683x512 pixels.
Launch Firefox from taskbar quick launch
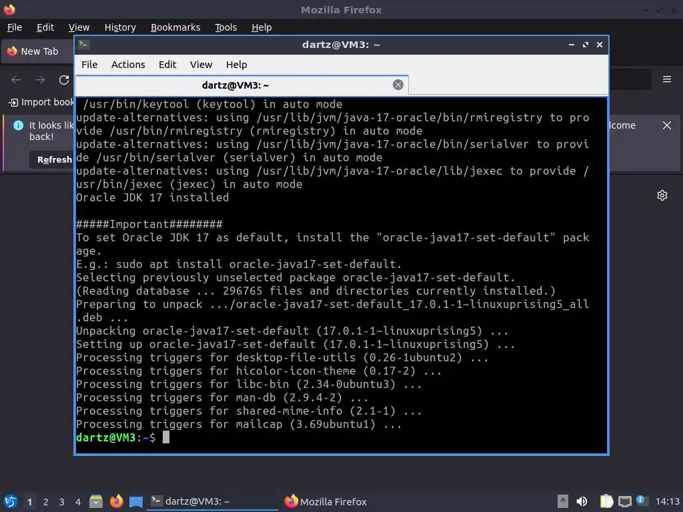pyautogui.click(x=116, y=501)
